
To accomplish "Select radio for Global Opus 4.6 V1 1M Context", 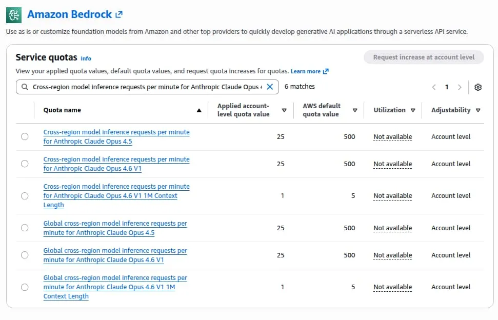I will [x=25, y=287].
